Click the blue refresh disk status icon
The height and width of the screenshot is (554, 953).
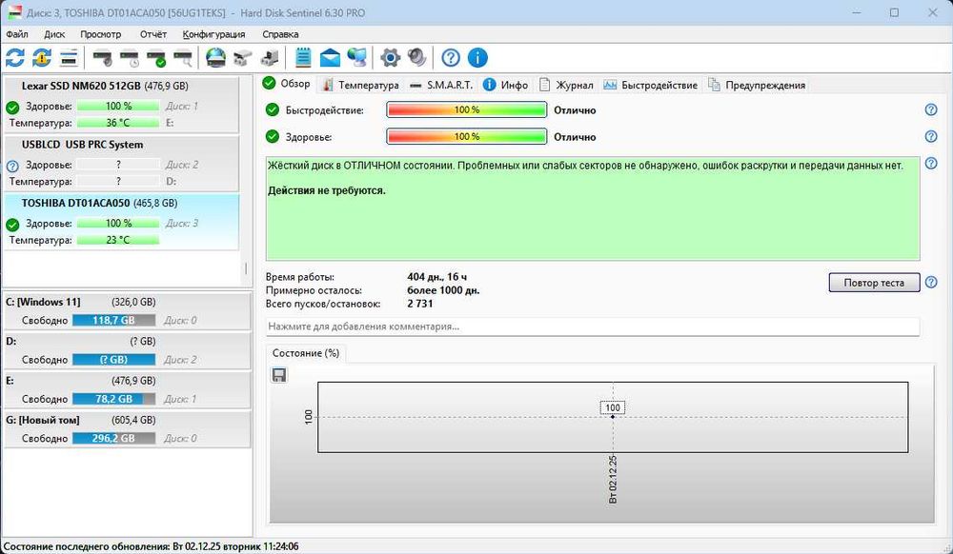click(x=15, y=58)
